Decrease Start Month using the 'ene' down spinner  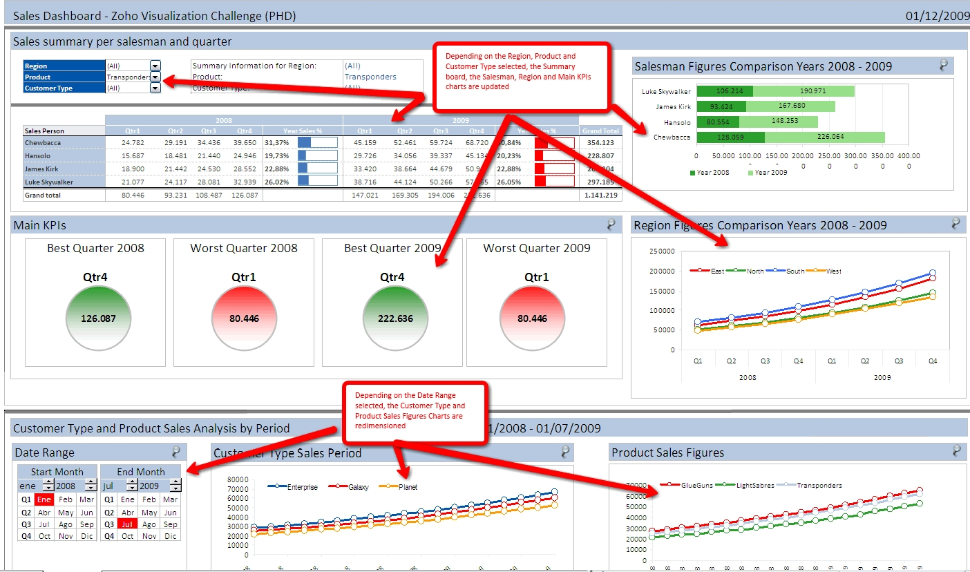coord(48,489)
